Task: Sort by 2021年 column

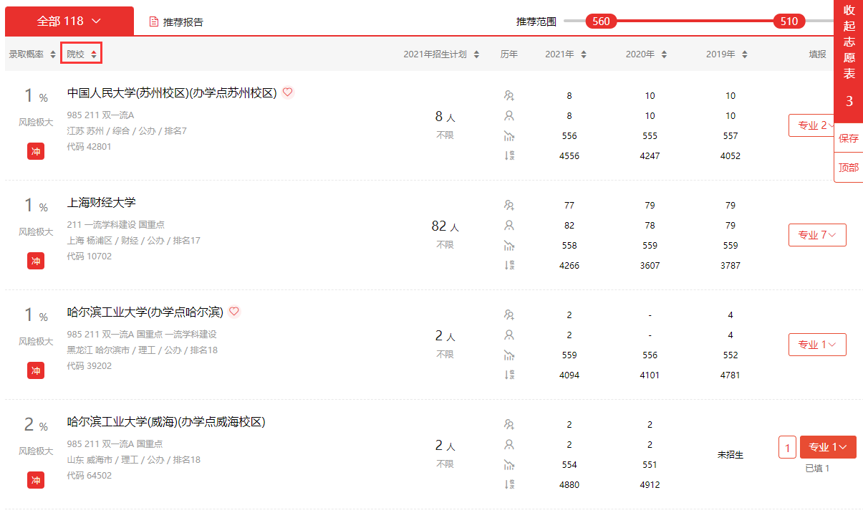Action: pyautogui.click(x=566, y=54)
